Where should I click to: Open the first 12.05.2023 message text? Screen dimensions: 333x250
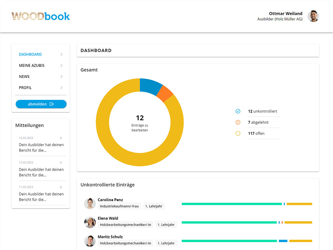[x=41, y=147]
